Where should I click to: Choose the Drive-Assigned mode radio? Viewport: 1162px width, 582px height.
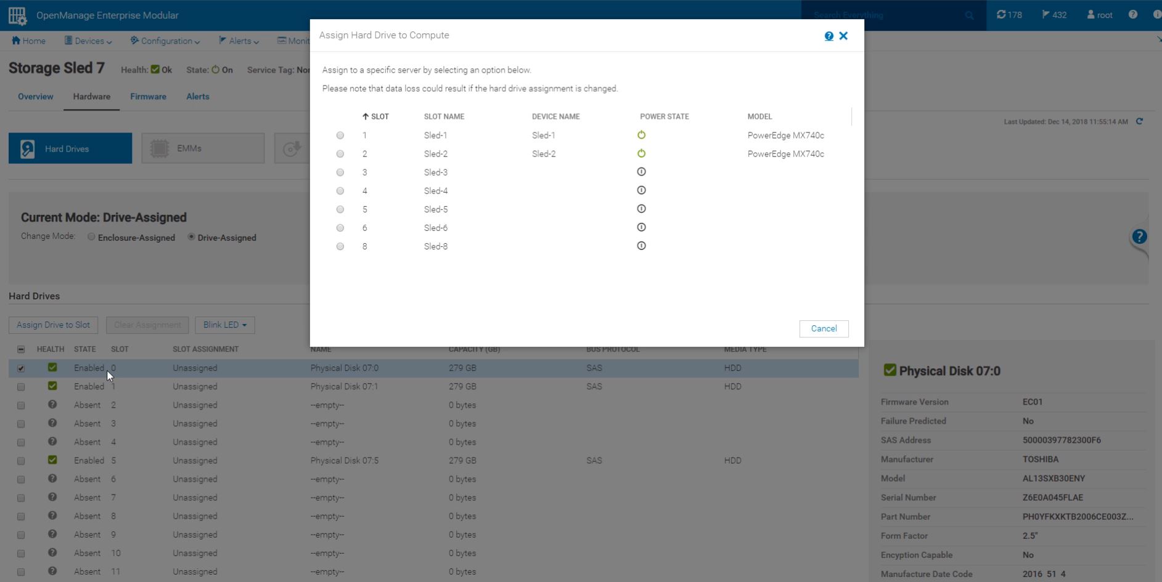(191, 237)
